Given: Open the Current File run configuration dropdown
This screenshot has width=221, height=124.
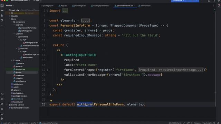Looking at the screenshot, I should point(178,1).
